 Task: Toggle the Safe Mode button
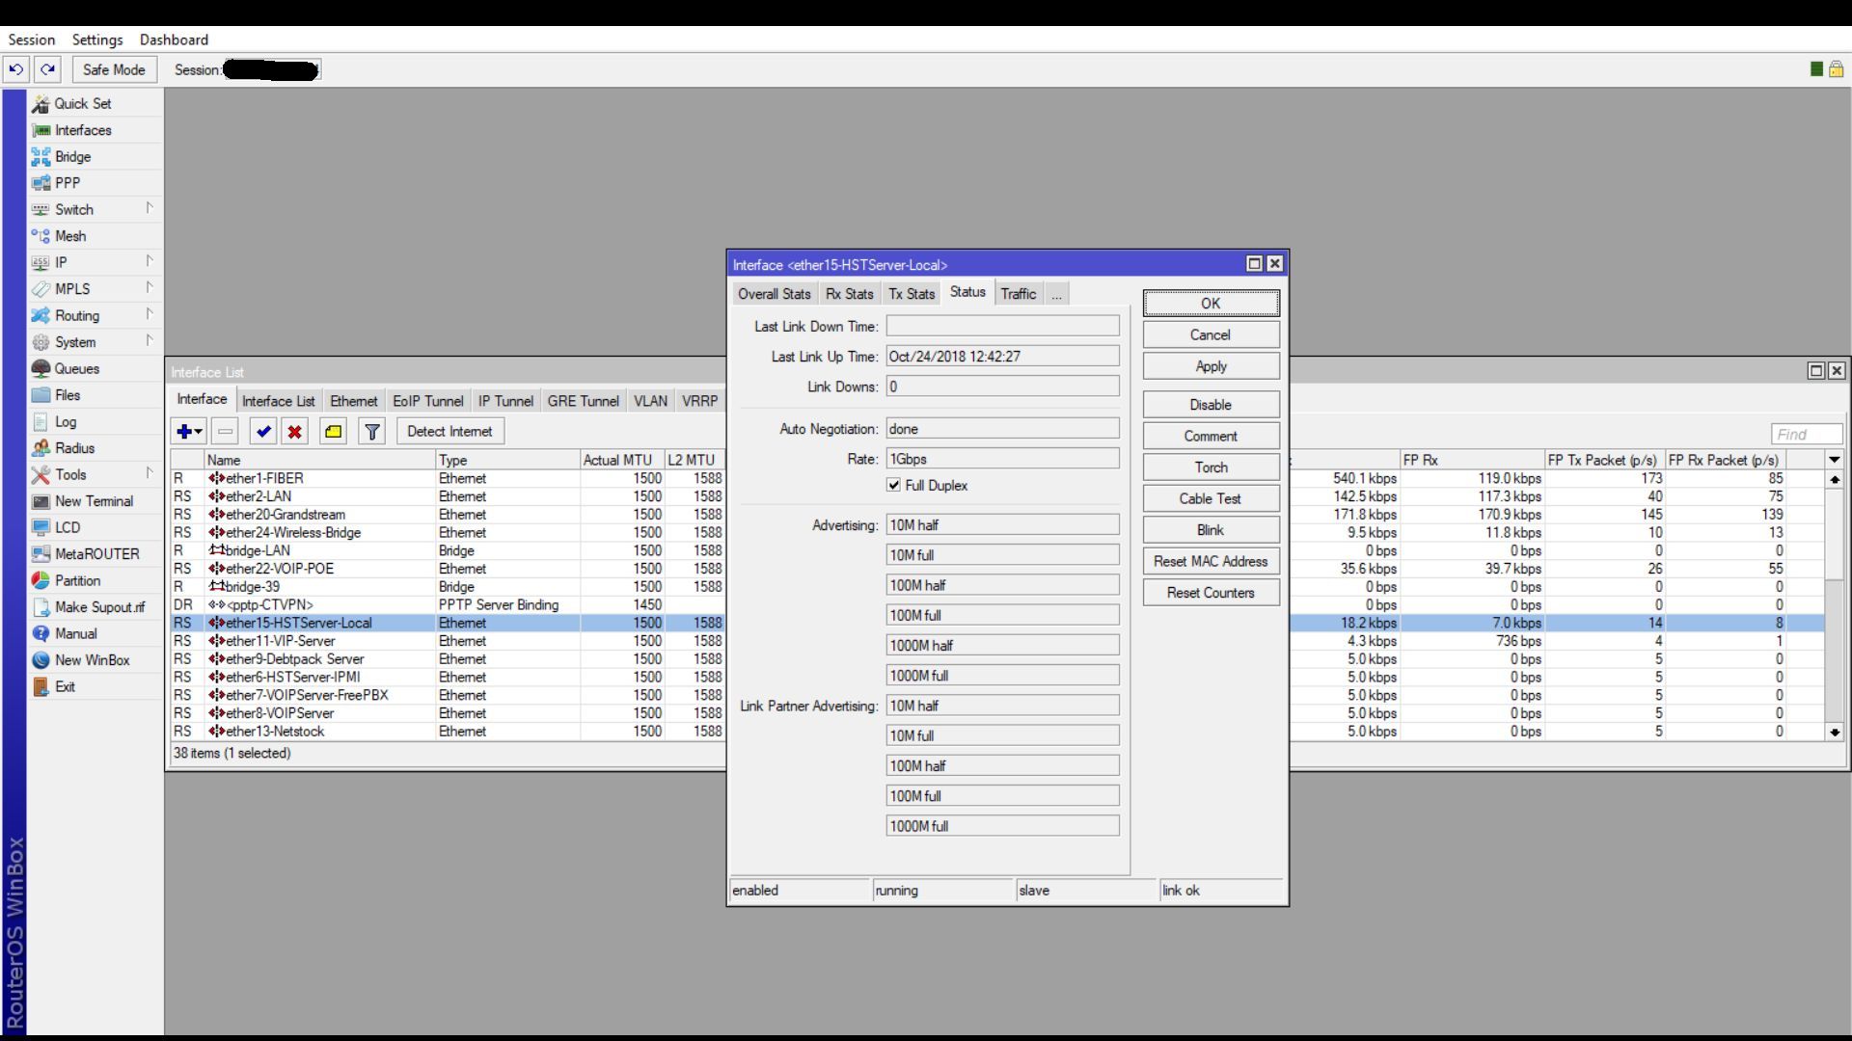pyautogui.click(x=114, y=69)
